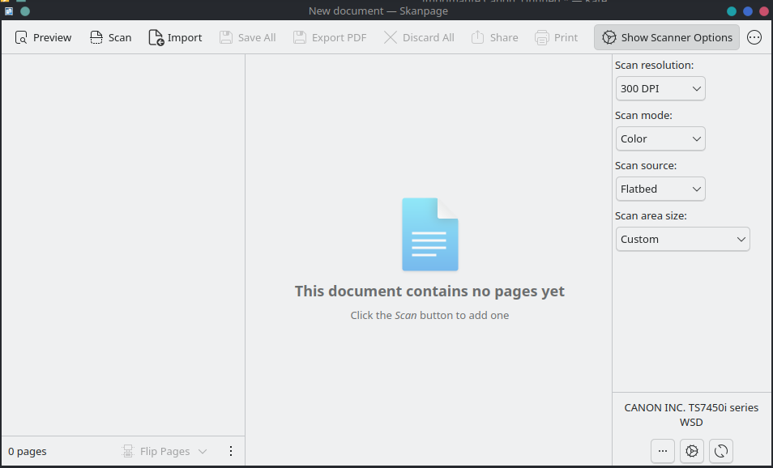Viewport: 773px width, 468px height.
Task: Click the reload scanner devices icon
Action: pyautogui.click(x=720, y=451)
